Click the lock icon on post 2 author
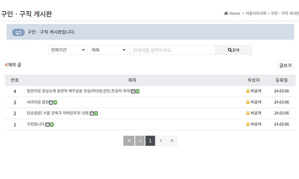The image size is (299, 179). (248, 113)
